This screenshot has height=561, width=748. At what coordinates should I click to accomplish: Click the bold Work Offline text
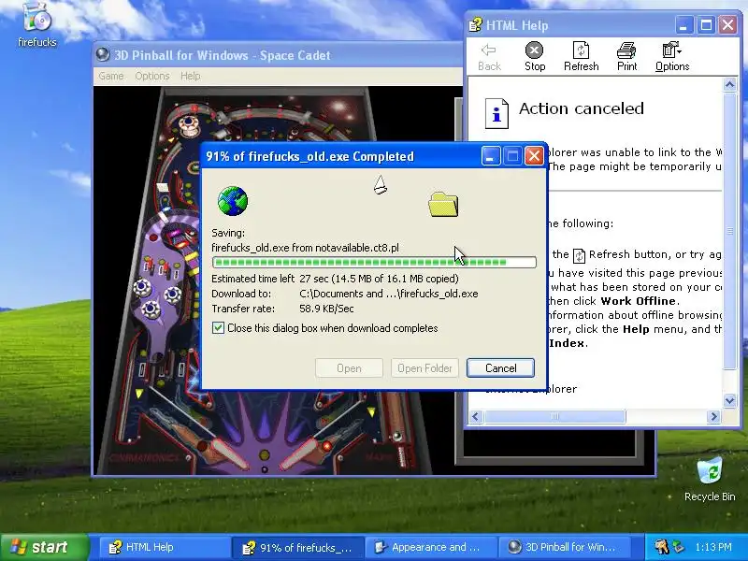(x=638, y=301)
